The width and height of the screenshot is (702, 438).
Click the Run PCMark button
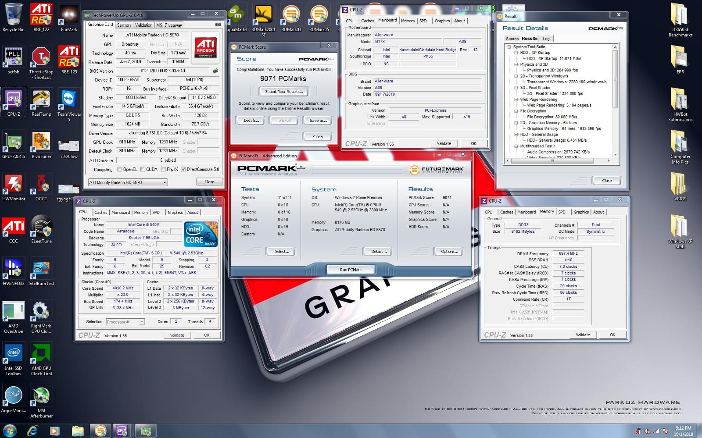[x=351, y=270]
